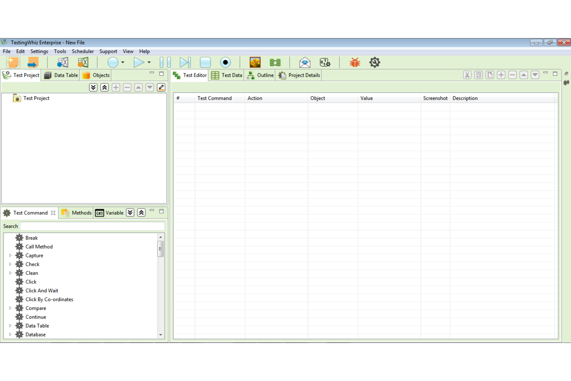Click inside the Search field of Test Command panel
571x381 pixels.
click(93, 226)
